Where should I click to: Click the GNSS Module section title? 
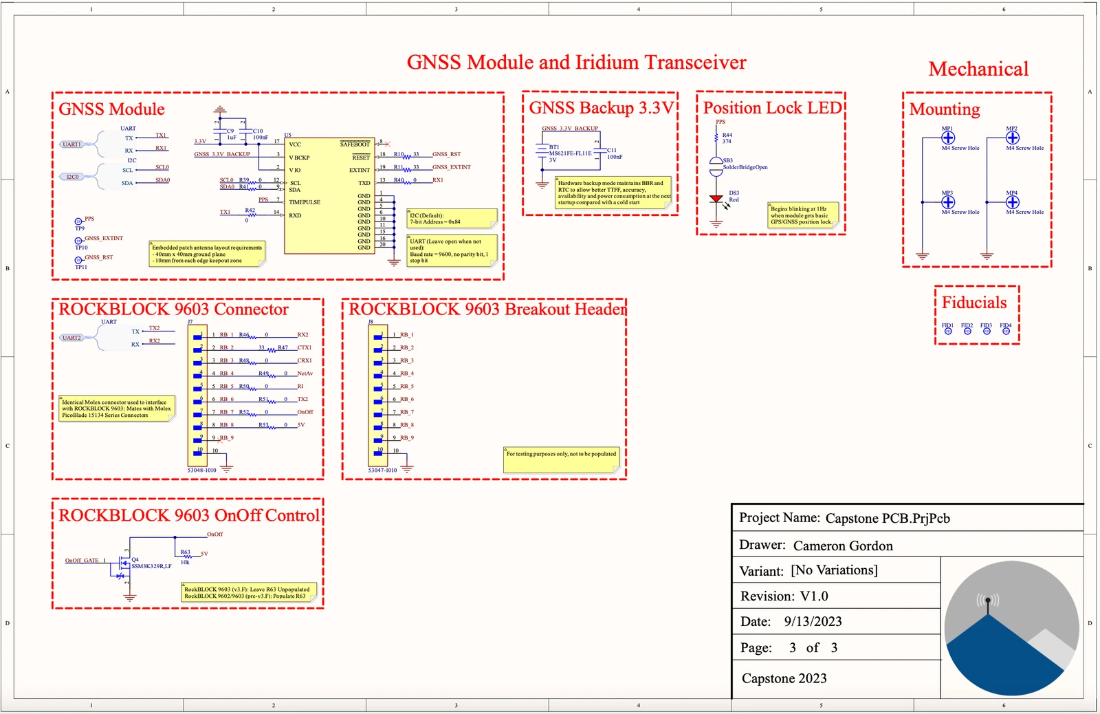pos(111,109)
